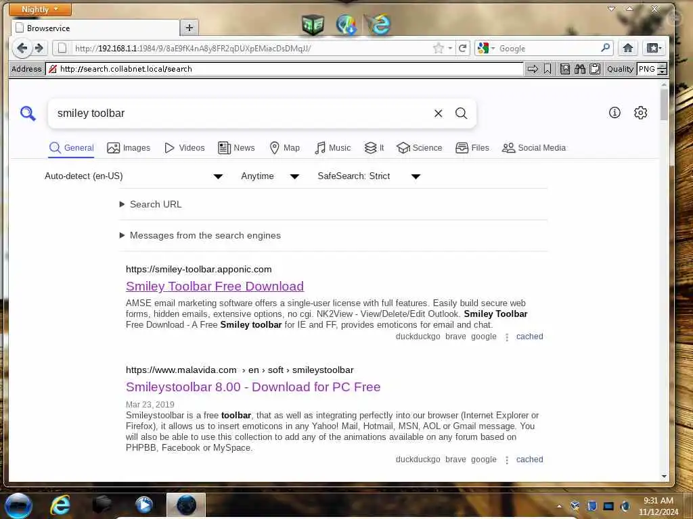Select the General category tab
Image resolution: width=693 pixels, height=519 pixels.
72,148
